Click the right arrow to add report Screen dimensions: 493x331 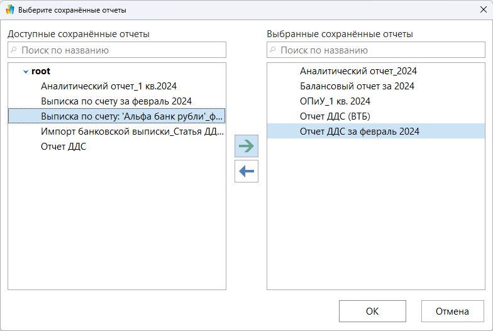246,146
